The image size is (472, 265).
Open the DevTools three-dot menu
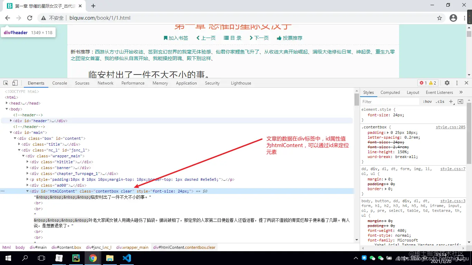457,83
